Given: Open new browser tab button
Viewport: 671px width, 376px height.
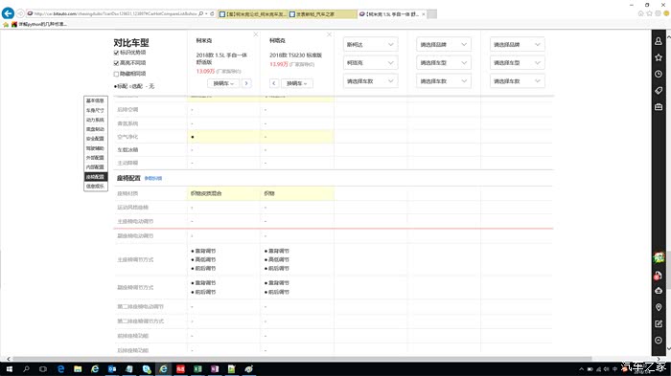Looking at the screenshot, I should click(x=432, y=14).
